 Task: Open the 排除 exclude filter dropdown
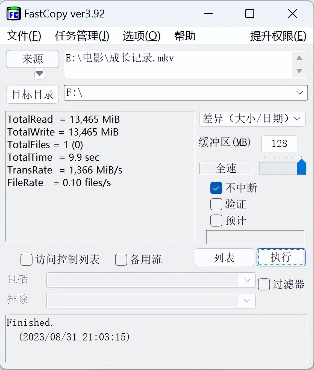point(247,300)
